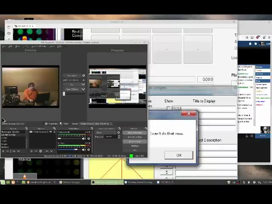
Task: Open transition settings gear beside Transition button
Action: (x=84, y=76)
